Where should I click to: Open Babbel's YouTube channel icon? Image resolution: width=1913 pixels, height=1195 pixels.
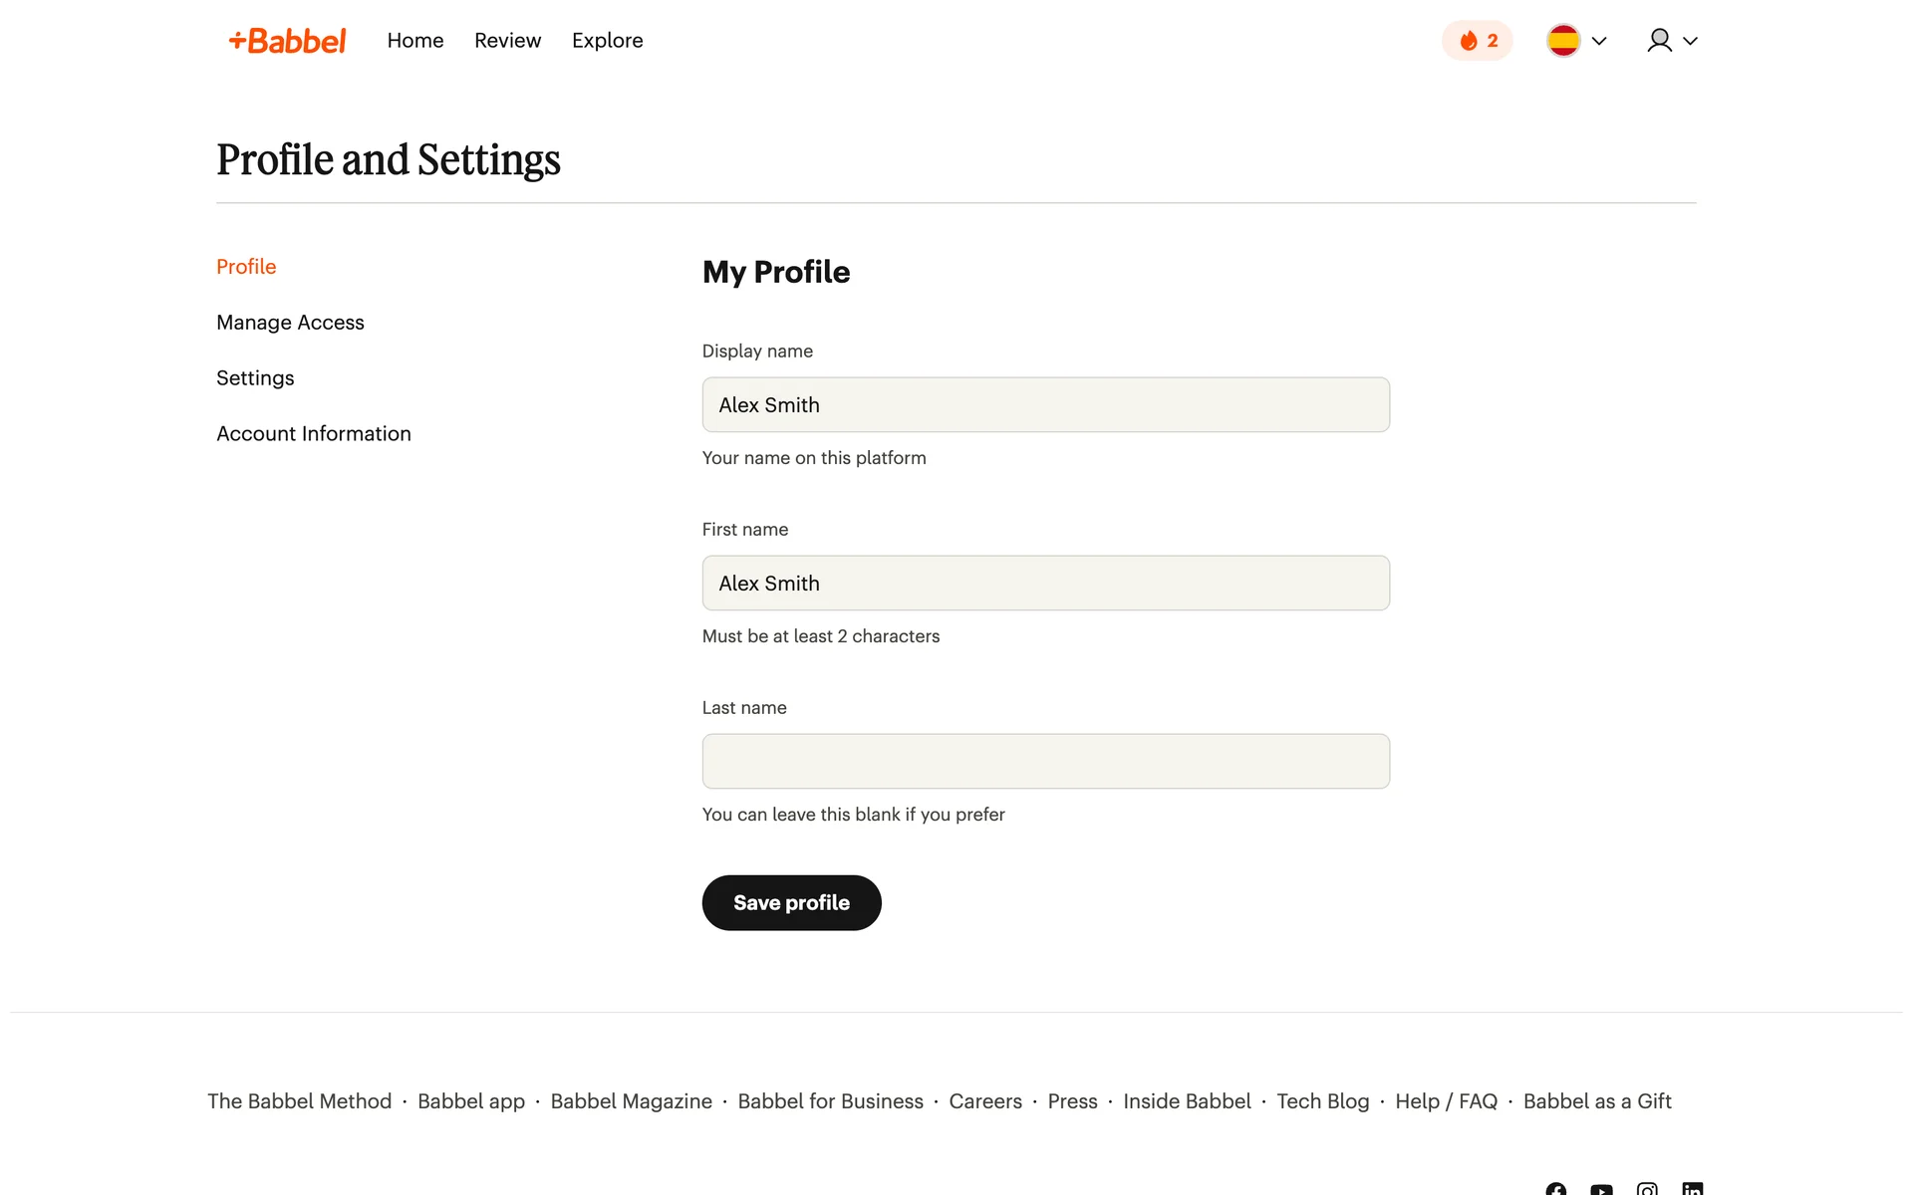pyautogui.click(x=1601, y=1189)
